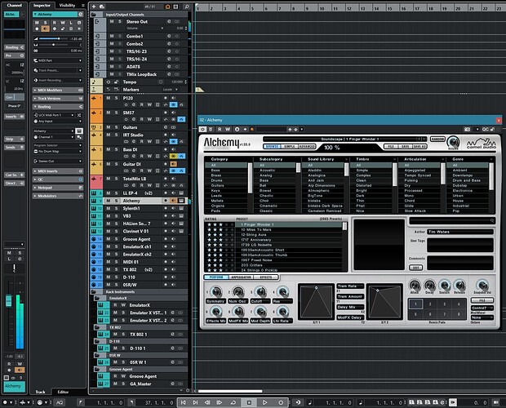Screen dimensions: 506x408
Task: Open the Alchemy track instrument editor icon
Action: (181, 201)
